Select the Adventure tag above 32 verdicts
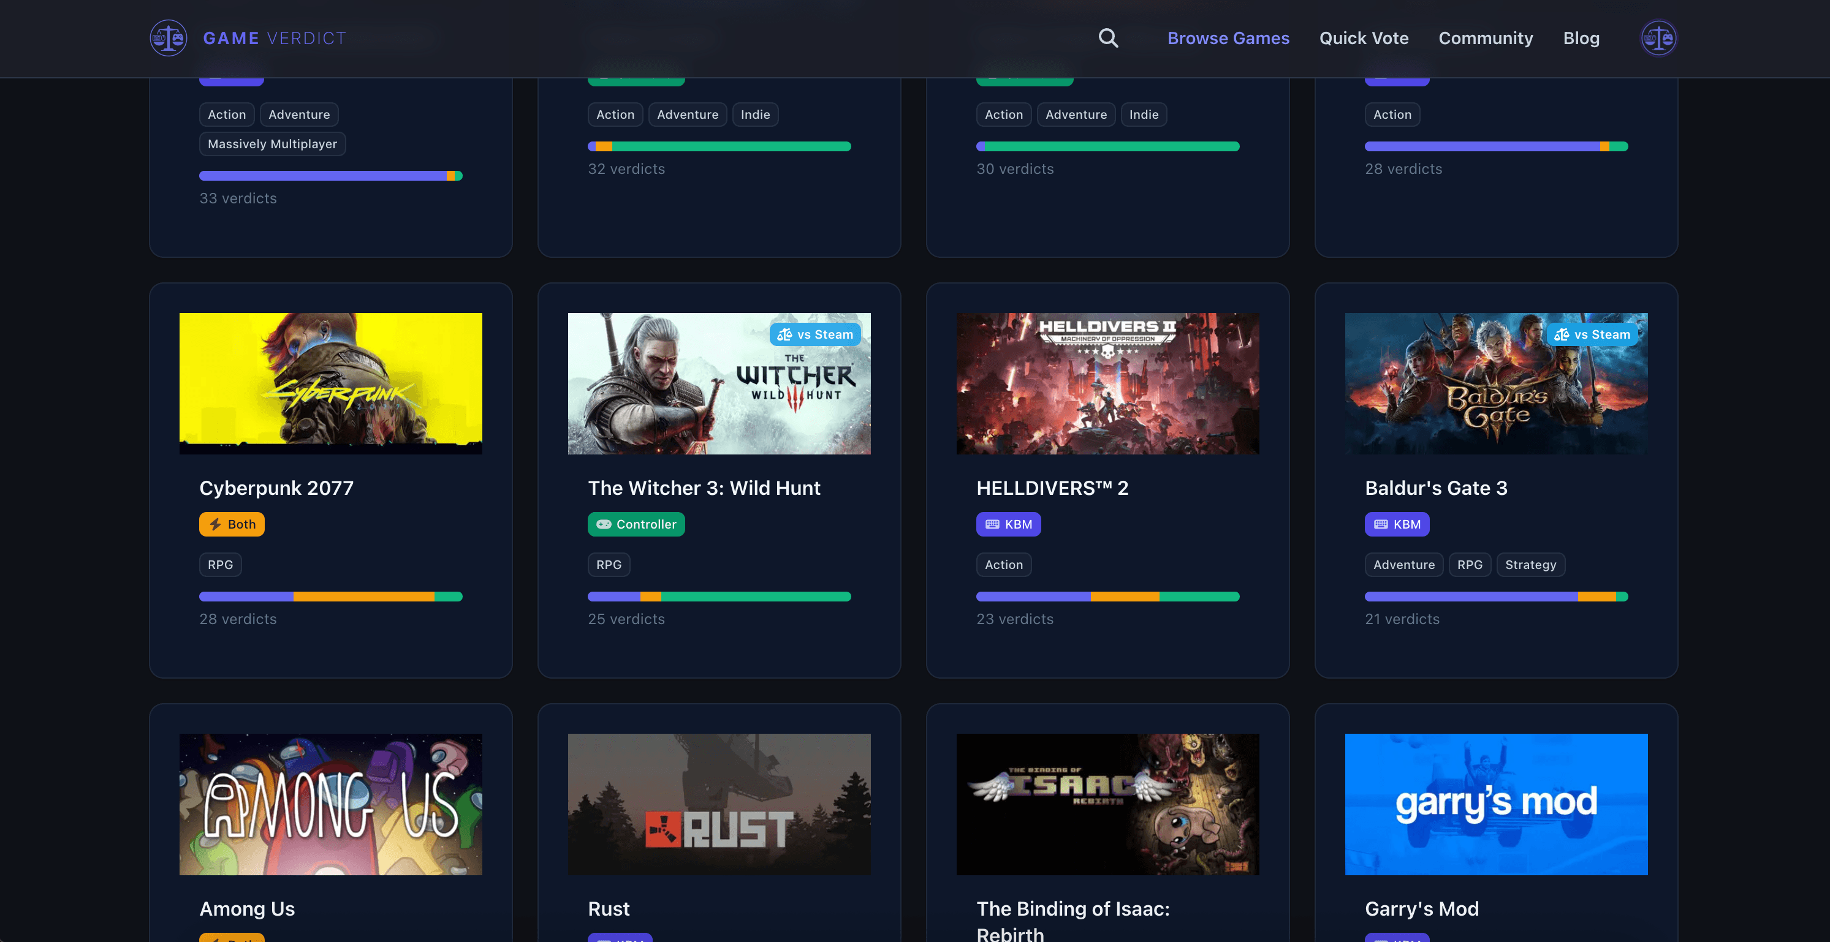Screen dimensions: 1830x942 point(688,115)
